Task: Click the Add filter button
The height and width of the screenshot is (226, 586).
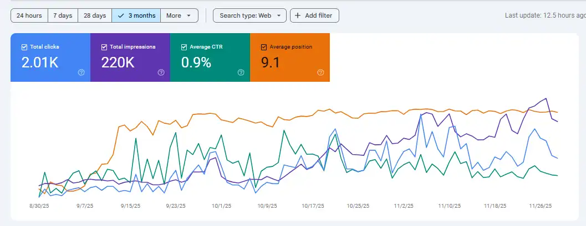Action: [x=314, y=15]
